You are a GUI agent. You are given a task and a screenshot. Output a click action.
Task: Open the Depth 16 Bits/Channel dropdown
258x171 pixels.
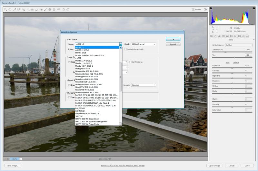pos(144,44)
